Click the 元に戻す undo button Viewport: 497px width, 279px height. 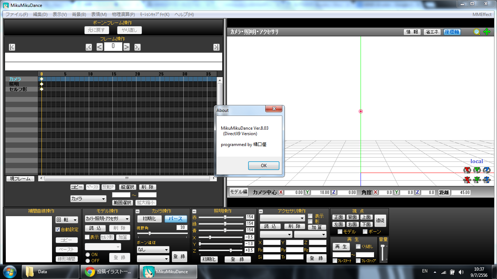(96, 30)
